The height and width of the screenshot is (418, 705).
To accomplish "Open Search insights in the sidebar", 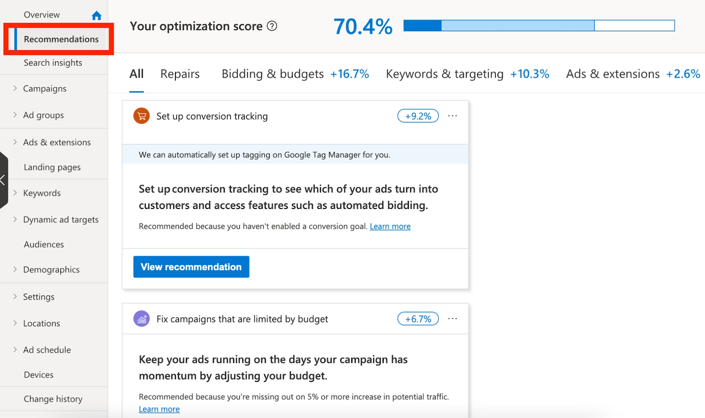I will click(x=53, y=63).
